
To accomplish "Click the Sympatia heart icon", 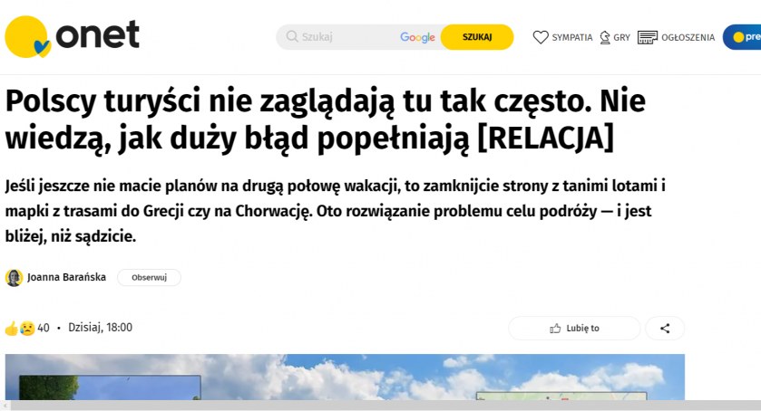I will 541,37.
